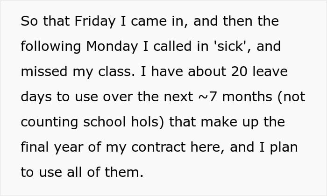Click the word "here," after contract
Screen dimensions: 327x196
point(207,147)
